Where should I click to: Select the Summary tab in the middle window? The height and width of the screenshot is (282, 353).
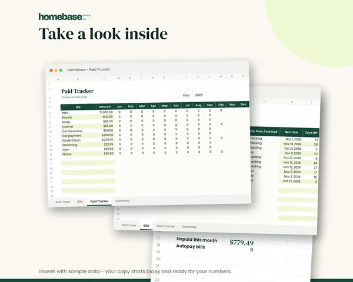pyautogui.click(x=189, y=227)
